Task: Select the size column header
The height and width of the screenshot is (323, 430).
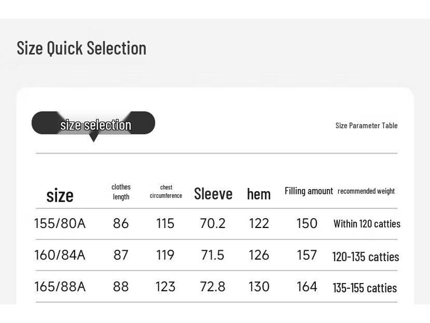Action: coord(60,195)
